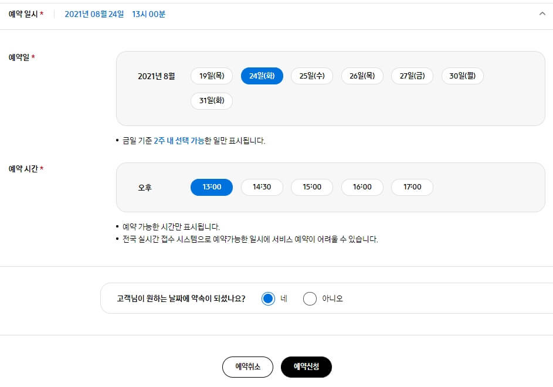Viewport: 553px width, 387px height.
Task: Select the 24일(화) date button
Action: pos(262,76)
